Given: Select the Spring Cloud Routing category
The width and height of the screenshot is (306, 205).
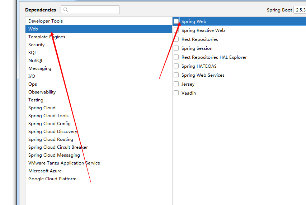Looking at the screenshot, I should (99, 139).
